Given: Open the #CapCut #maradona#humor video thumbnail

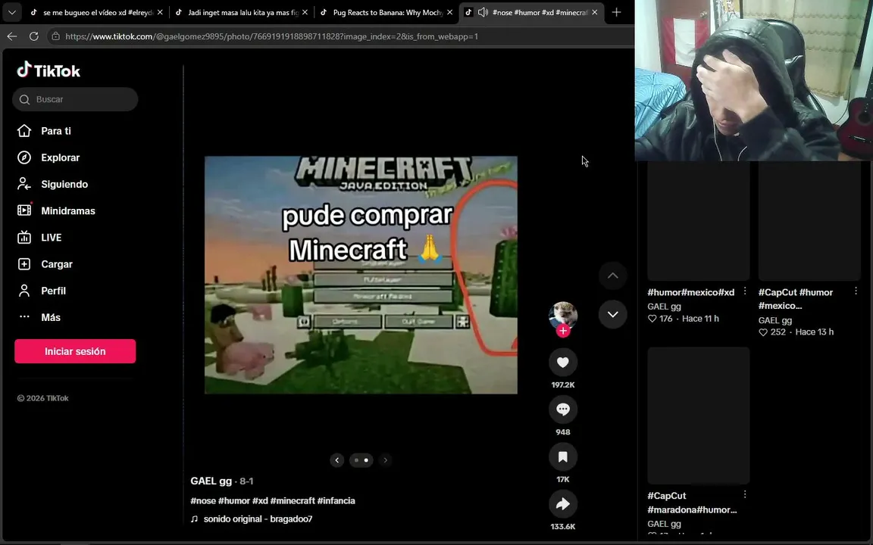Looking at the screenshot, I should [x=698, y=416].
